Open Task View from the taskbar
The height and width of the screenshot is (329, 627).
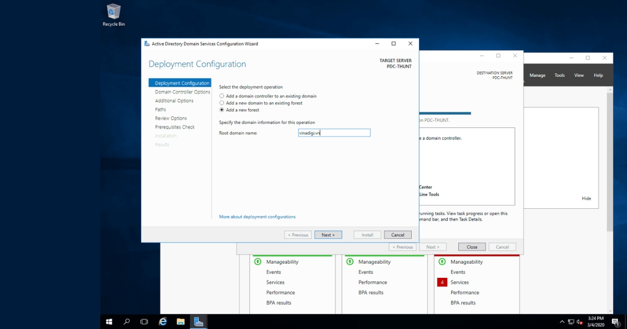pyautogui.click(x=144, y=322)
